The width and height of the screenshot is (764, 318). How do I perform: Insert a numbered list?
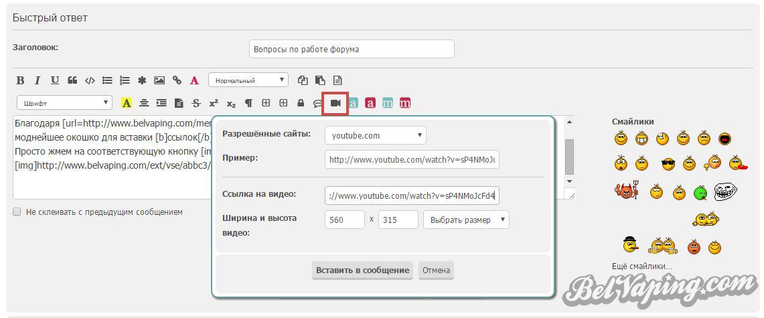tap(125, 80)
